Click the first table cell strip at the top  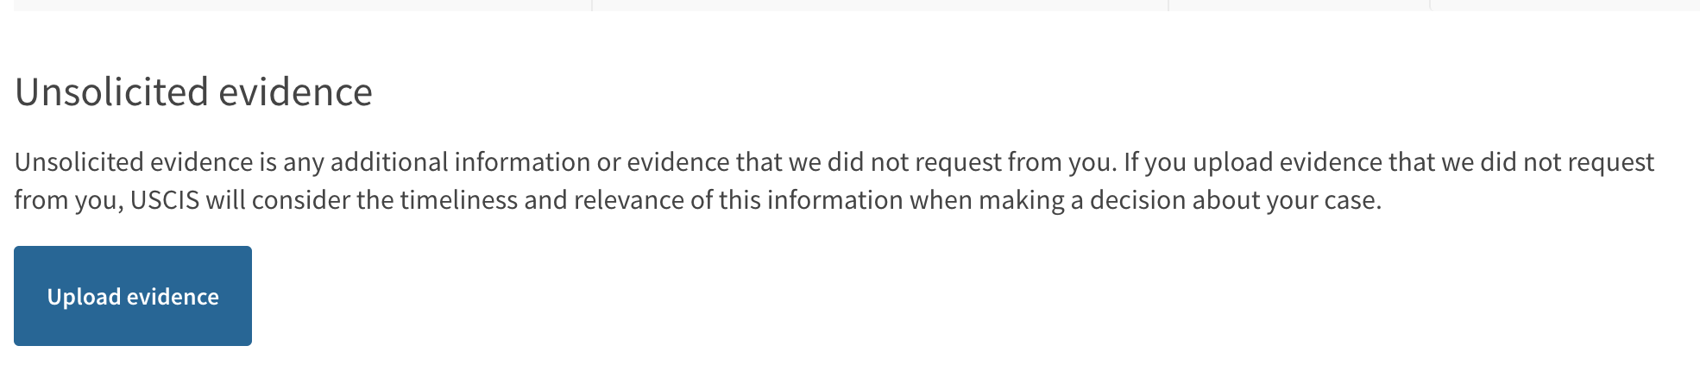point(302,5)
